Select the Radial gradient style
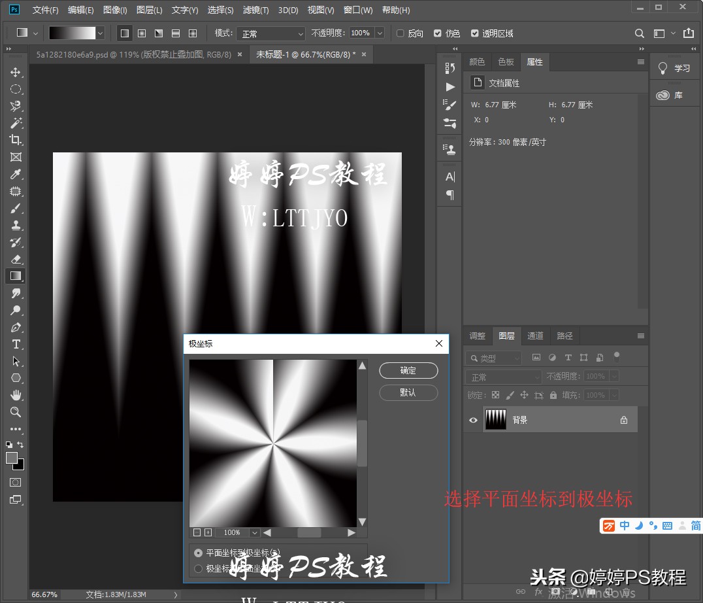703x603 pixels. 140,33
